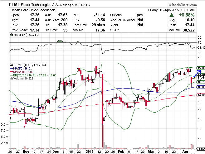Click the Yield N/A value

click(140, 25)
